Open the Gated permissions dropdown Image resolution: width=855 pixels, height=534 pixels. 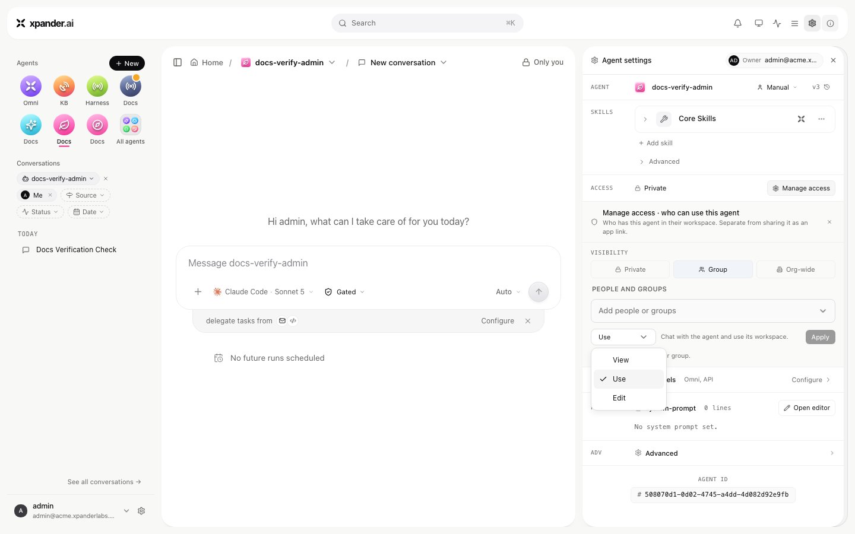pyautogui.click(x=344, y=292)
